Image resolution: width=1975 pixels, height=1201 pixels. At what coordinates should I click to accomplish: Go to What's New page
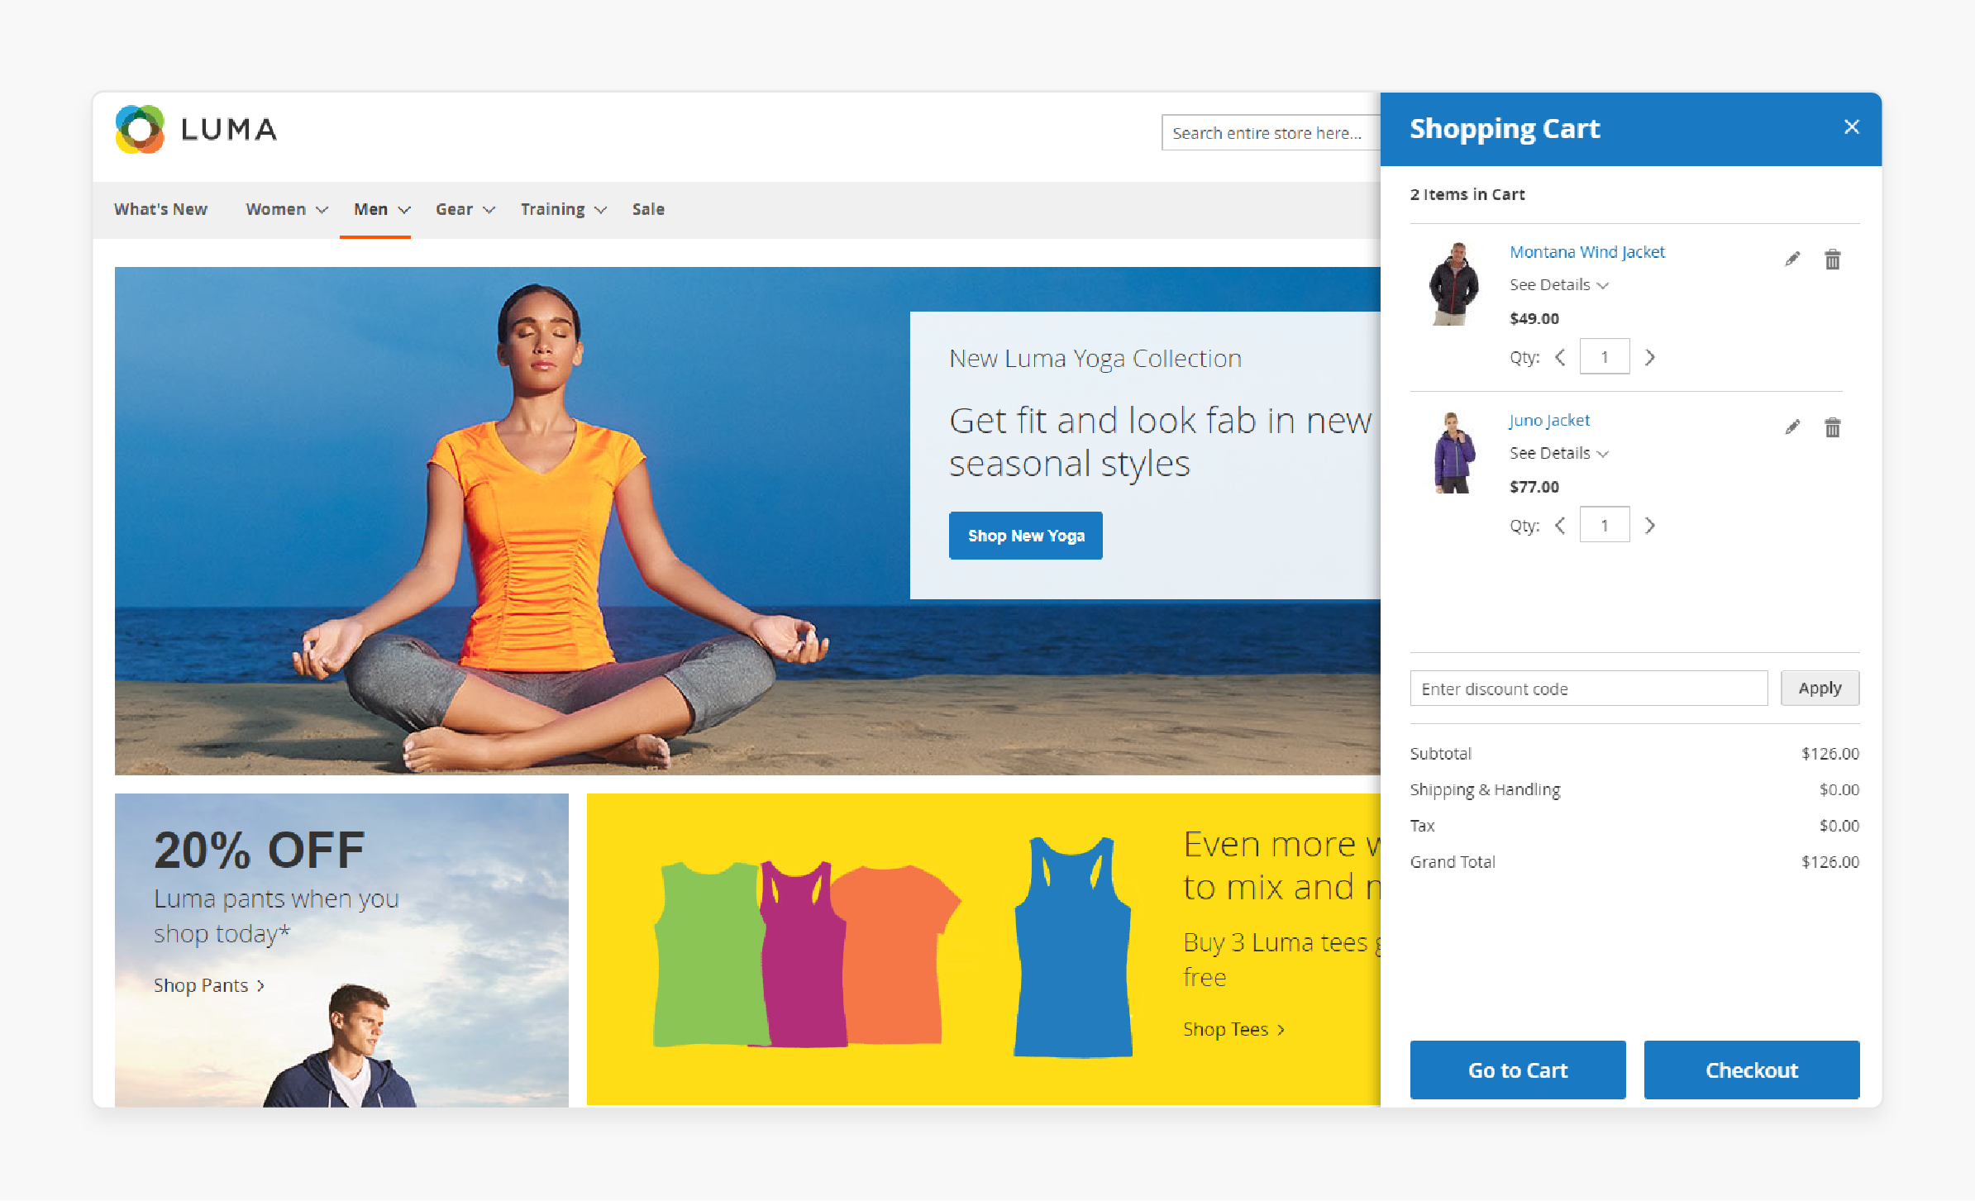[x=160, y=210]
